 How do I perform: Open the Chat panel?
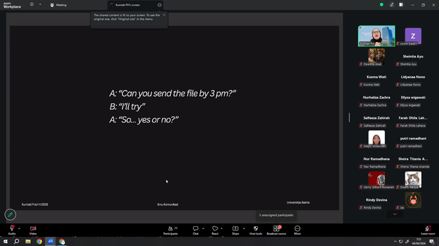point(195,230)
